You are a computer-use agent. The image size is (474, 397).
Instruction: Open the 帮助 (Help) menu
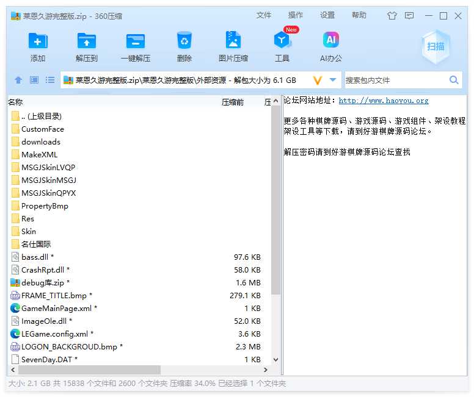pyautogui.click(x=359, y=15)
